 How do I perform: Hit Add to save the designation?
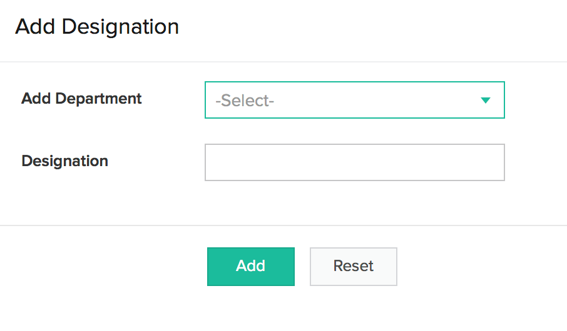pyautogui.click(x=250, y=266)
